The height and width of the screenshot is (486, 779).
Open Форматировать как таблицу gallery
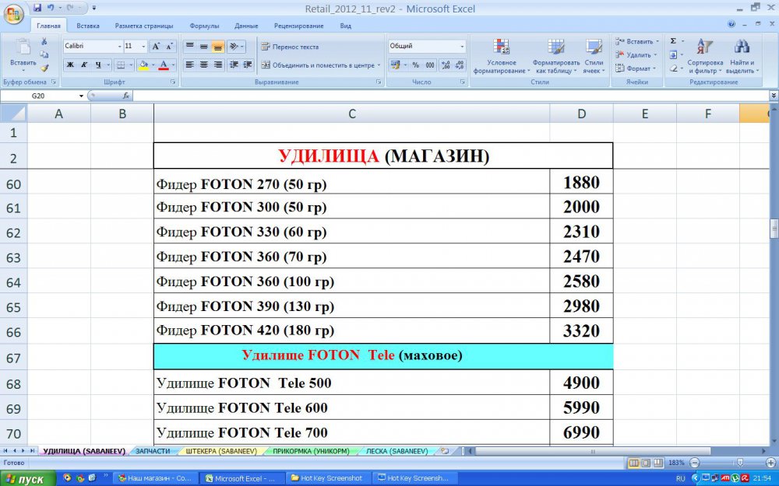point(556,56)
